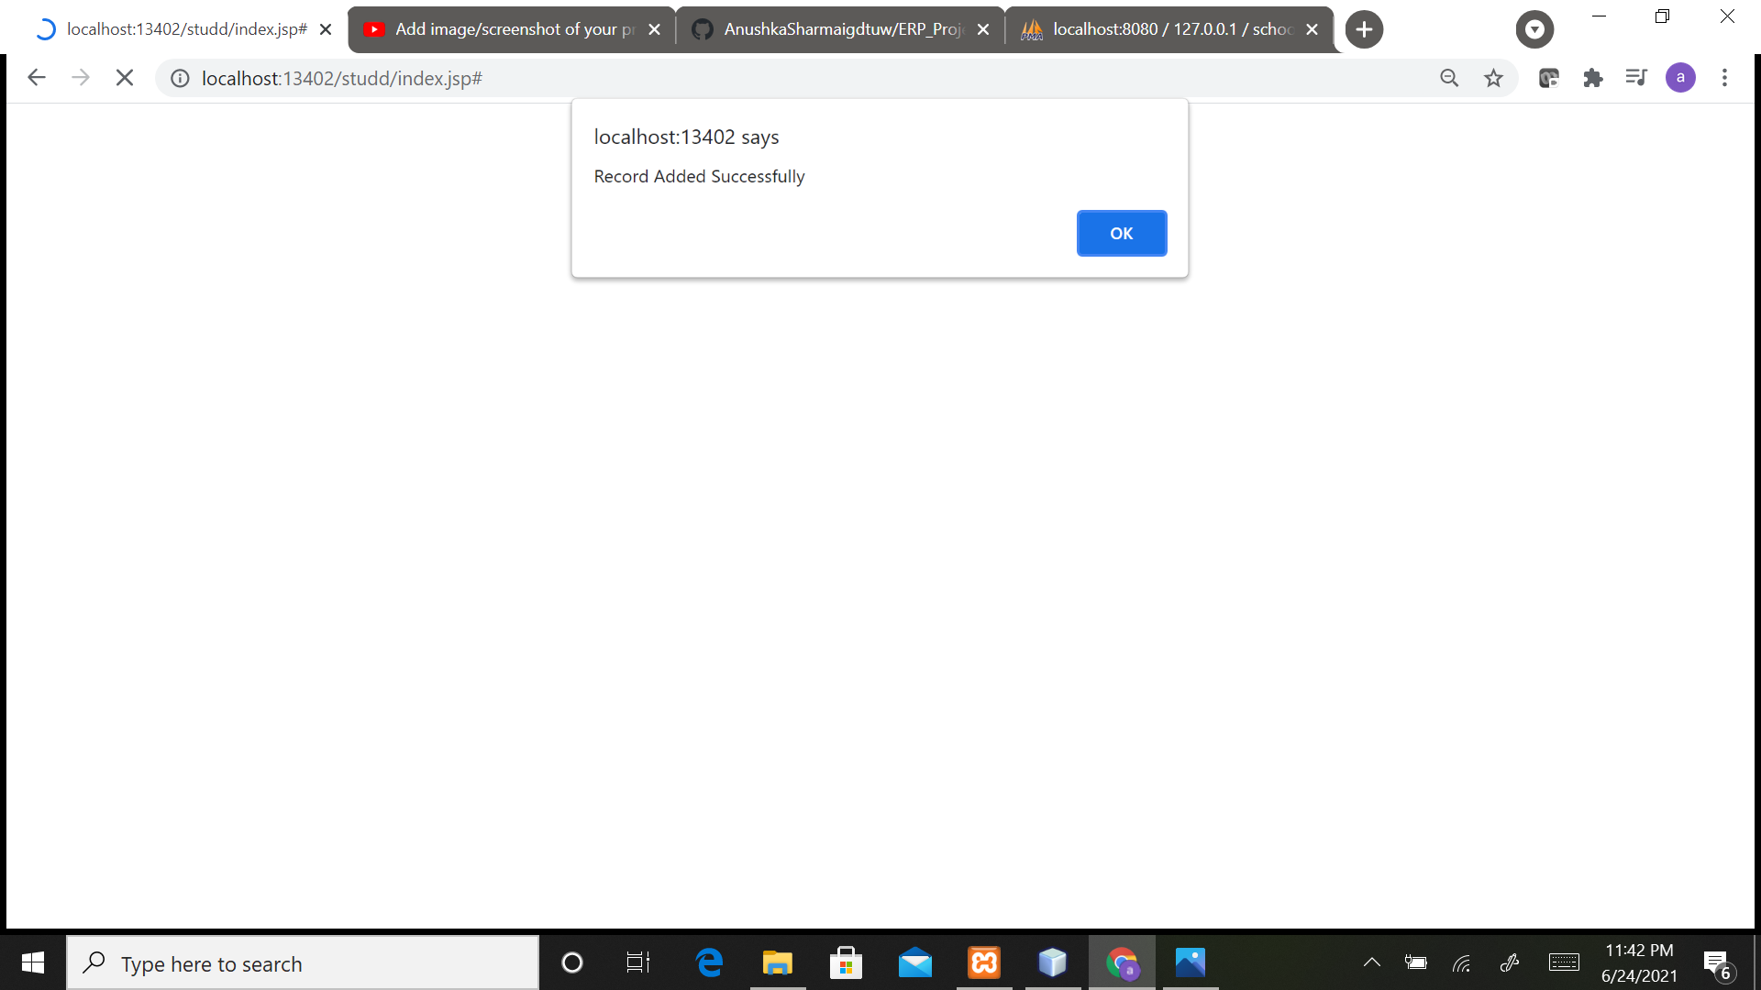Open the battery status icon
The width and height of the screenshot is (1761, 990).
[x=1416, y=962]
